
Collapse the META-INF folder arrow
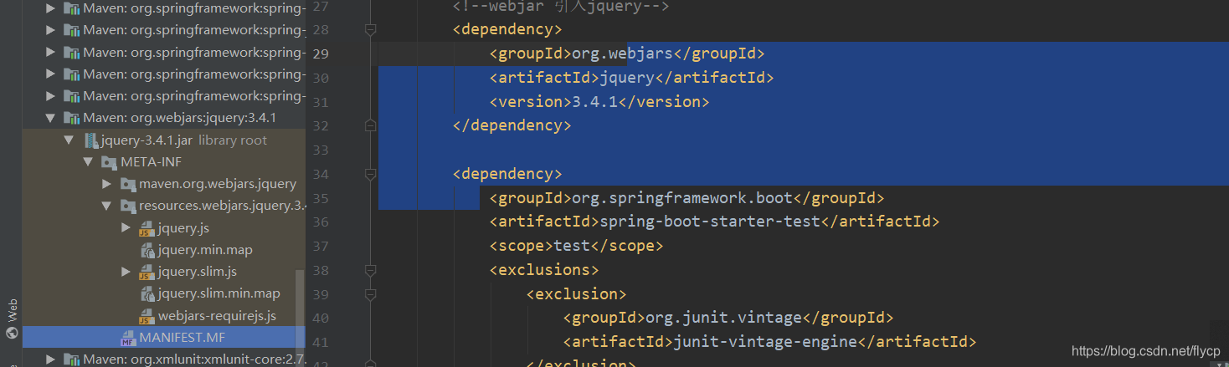click(88, 161)
